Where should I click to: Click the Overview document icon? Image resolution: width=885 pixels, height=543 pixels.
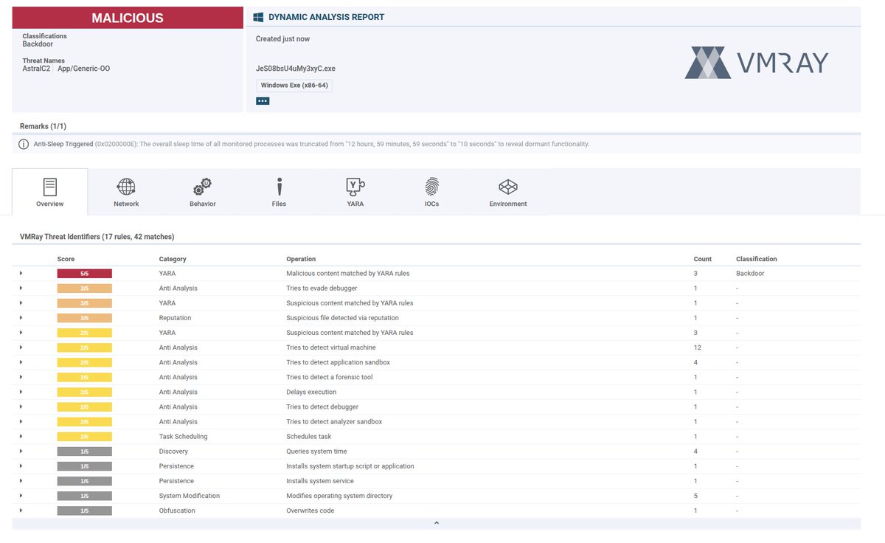click(50, 186)
